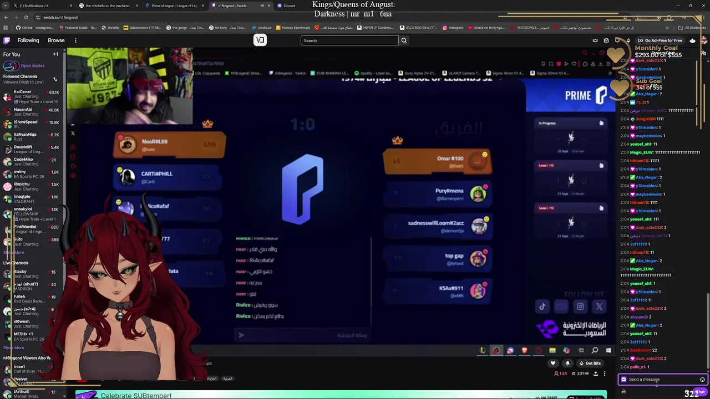Follow the channel with the heart button
The image size is (710, 399).
pos(552,364)
